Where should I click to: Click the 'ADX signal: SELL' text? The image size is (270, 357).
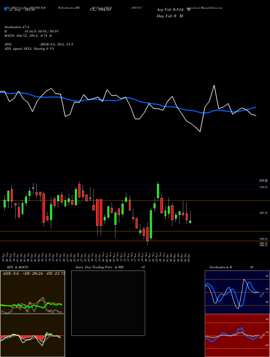[x=29, y=49]
